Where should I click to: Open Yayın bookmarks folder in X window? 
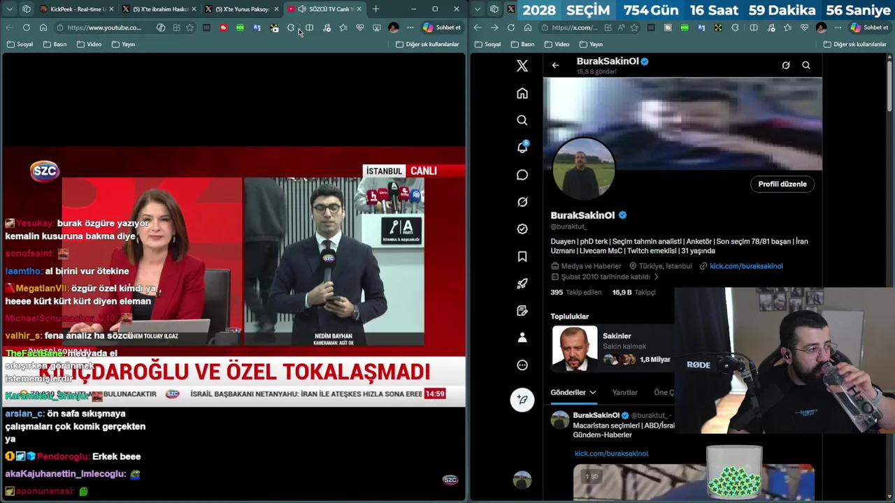tap(592, 44)
